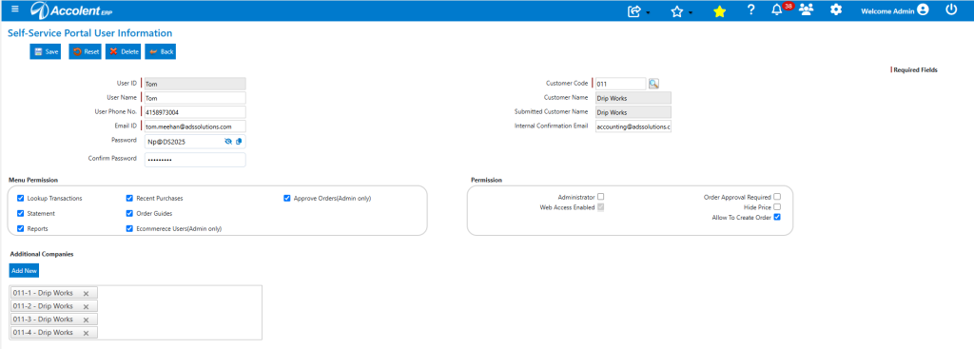Remove 011-1 - Drip Works company
Screen dimensions: 974x349
click(x=87, y=293)
